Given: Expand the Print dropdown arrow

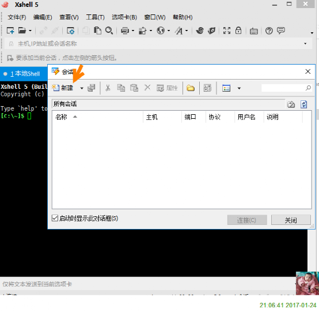Looking at the screenshot, I should [133, 31].
